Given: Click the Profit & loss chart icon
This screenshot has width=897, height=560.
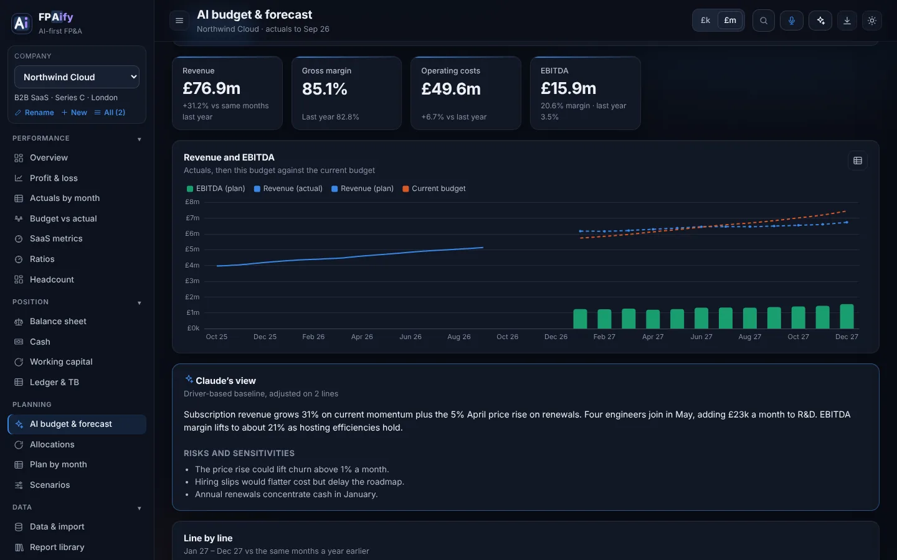Looking at the screenshot, I should 19,178.
